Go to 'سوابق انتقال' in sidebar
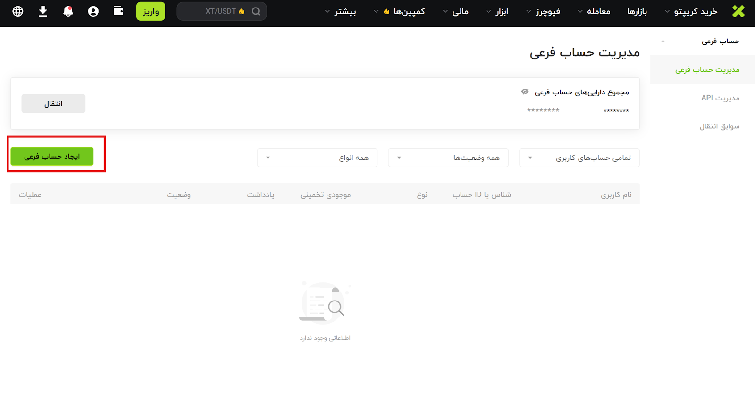This screenshot has height=401, width=755. [x=719, y=126]
